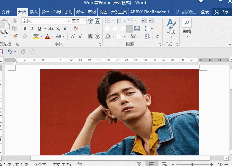This screenshot has height=166, width=232.
Task: Click the decrease indent icon
Action: click(x=144, y=21)
